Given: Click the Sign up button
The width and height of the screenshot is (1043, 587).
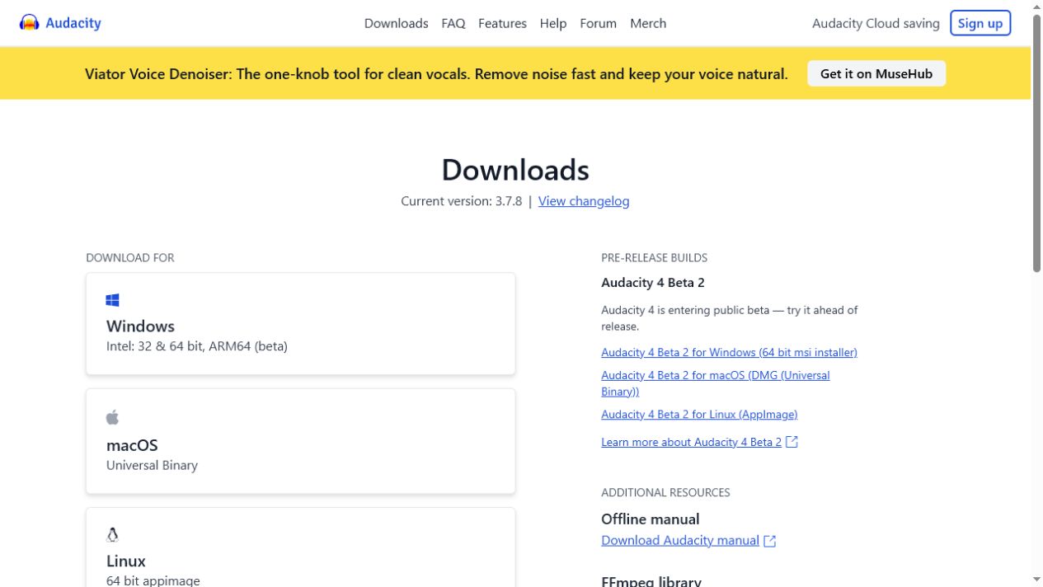Looking at the screenshot, I should coord(980,23).
